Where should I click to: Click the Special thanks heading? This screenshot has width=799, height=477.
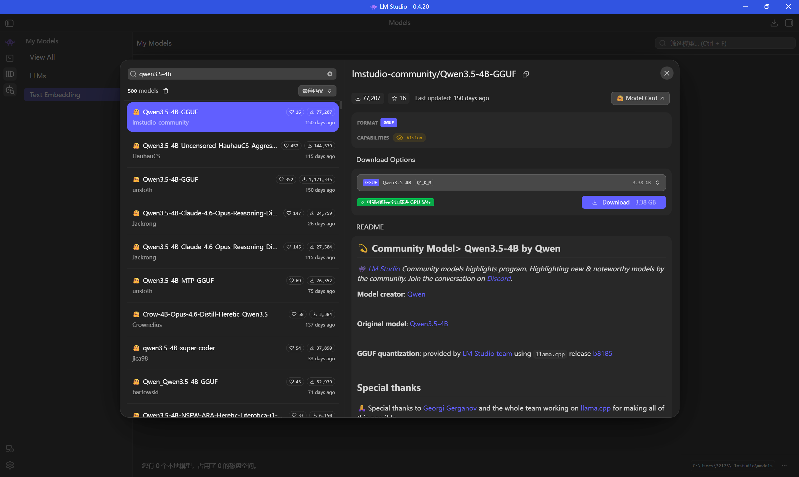pos(389,388)
